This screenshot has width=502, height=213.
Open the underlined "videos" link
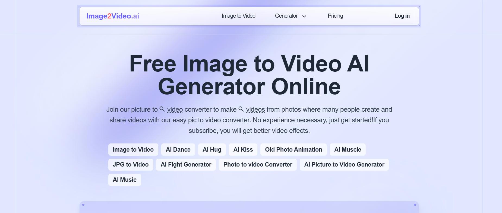coord(255,109)
